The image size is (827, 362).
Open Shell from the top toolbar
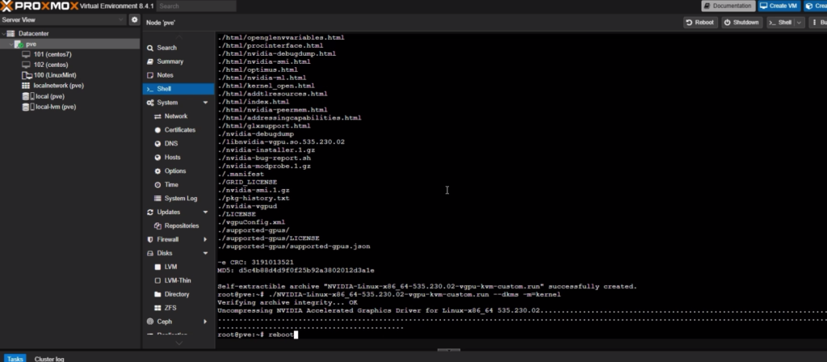pos(780,22)
